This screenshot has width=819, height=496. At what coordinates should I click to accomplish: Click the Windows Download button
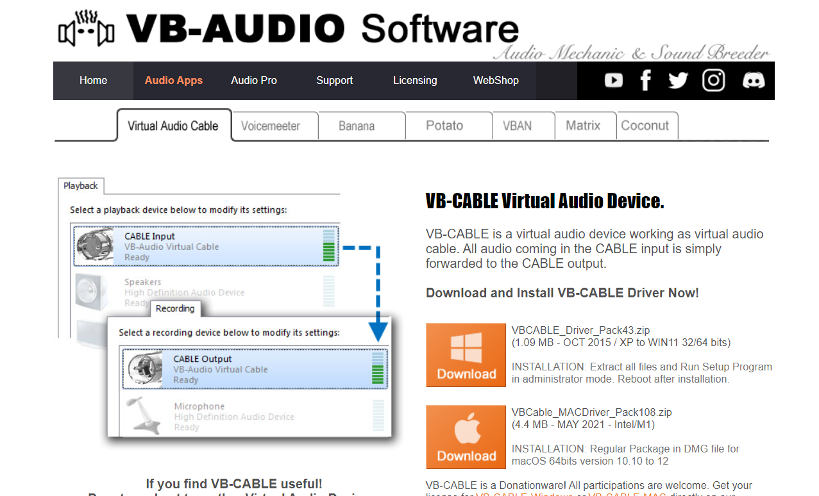(466, 355)
